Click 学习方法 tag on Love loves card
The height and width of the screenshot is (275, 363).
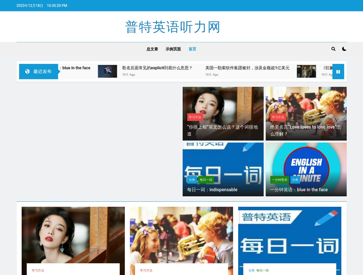coord(278,117)
